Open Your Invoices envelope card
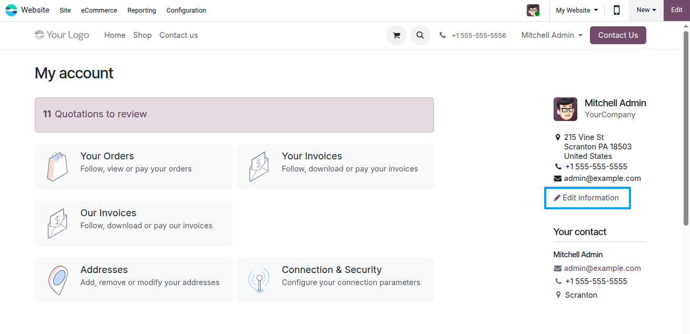Viewport: 690px width, 334px height. pos(335,167)
